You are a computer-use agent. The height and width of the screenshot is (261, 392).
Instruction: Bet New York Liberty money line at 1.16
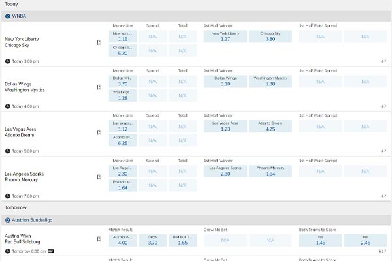point(123,37)
